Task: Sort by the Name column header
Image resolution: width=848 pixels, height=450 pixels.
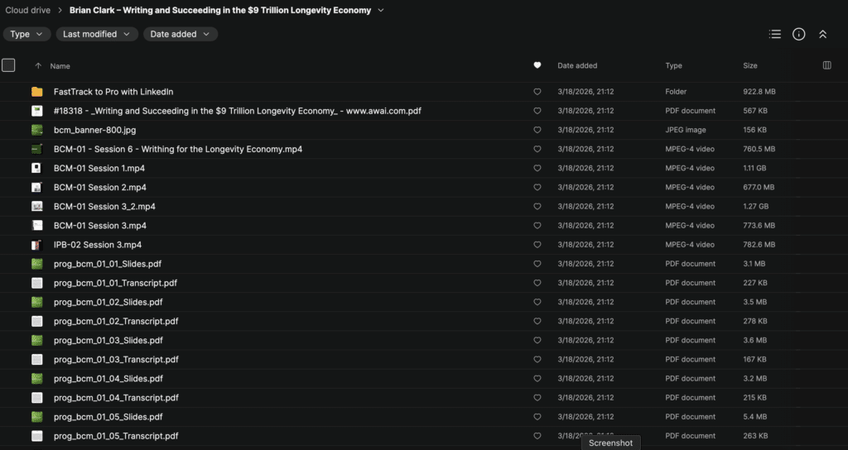Action: 60,66
